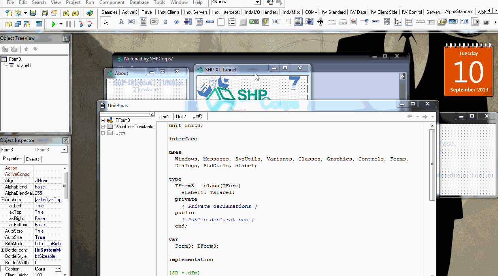Screen dimensions: 498x276
Task: Open the Database menu
Action: (139, 2)
